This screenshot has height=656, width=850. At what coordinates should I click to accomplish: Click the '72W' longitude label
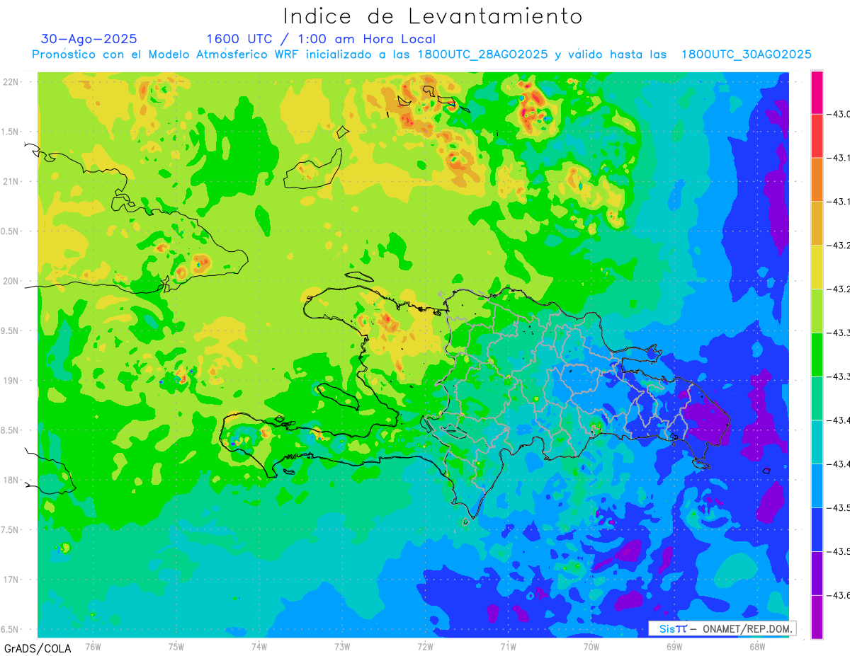coord(425,646)
